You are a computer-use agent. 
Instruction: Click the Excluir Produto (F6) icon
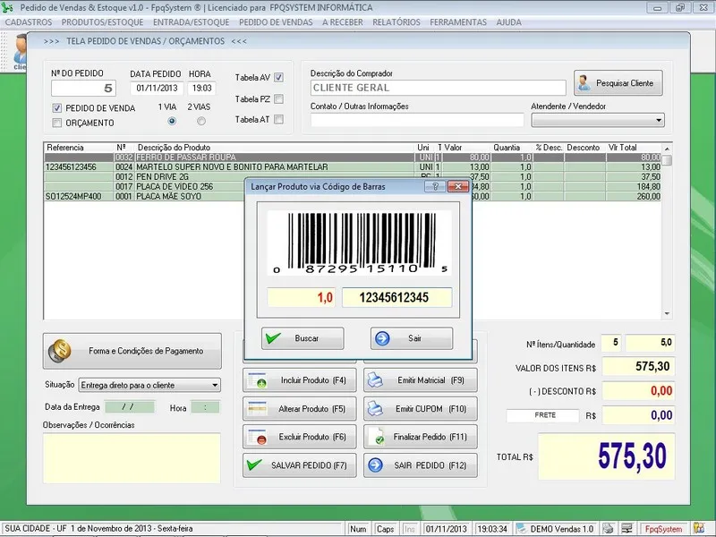tap(258, 438)
